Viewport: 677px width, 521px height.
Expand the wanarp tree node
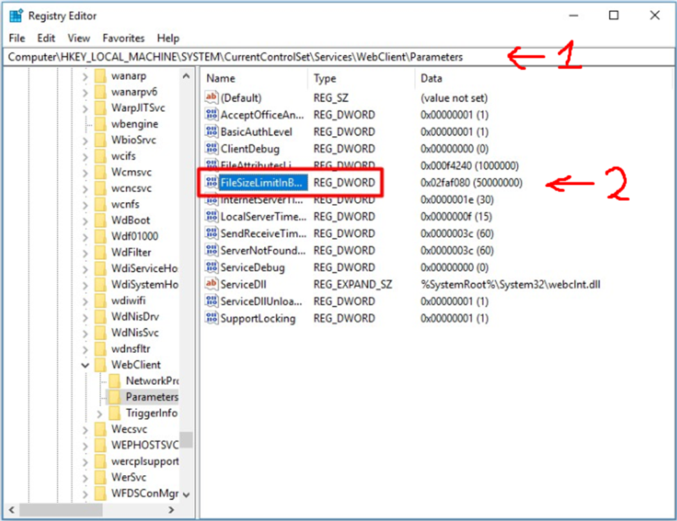coord(85,76)
